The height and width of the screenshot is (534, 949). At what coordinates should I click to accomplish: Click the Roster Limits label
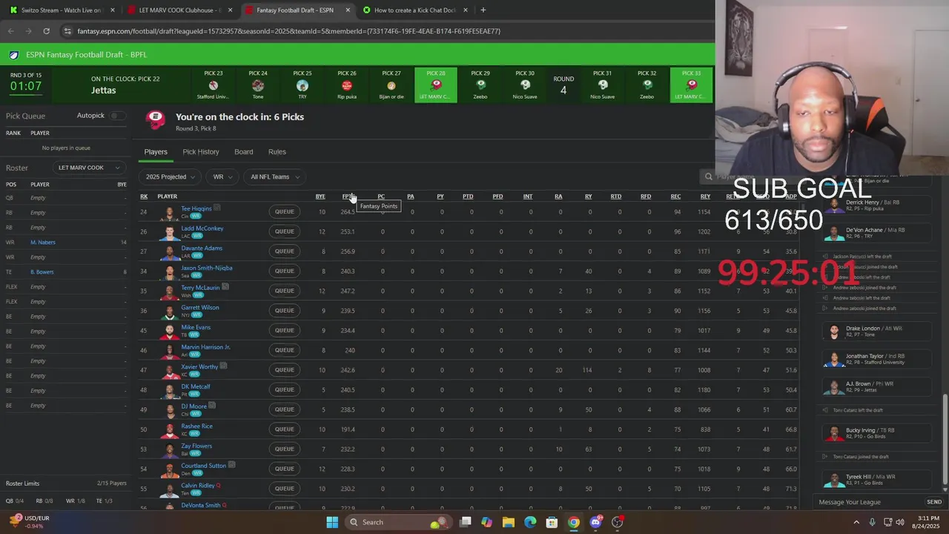[22, 484]
